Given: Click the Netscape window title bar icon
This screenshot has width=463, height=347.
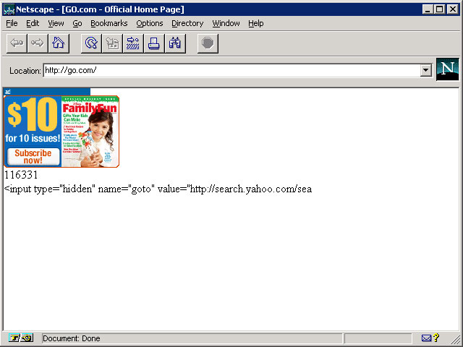Looking at the screenshot, I should pyautogui.click(x=9, y=9).
